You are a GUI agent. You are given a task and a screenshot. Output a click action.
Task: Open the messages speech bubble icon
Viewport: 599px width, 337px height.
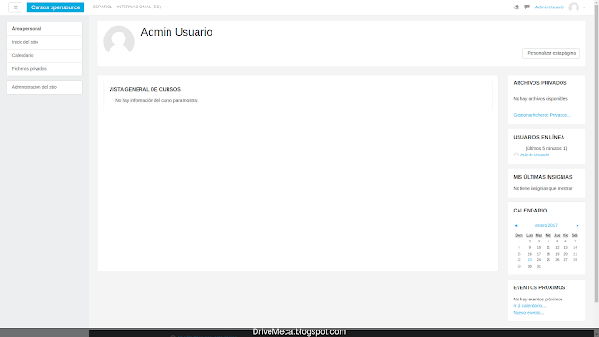click(x=527, y=7)
